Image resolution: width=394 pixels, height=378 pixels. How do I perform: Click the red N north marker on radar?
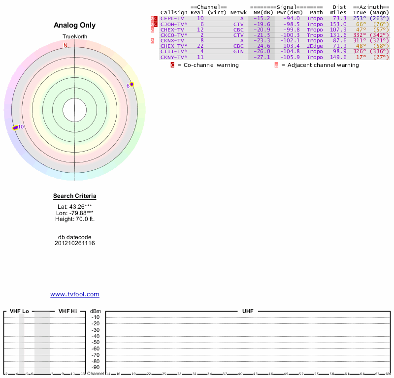tap(66, 46)
